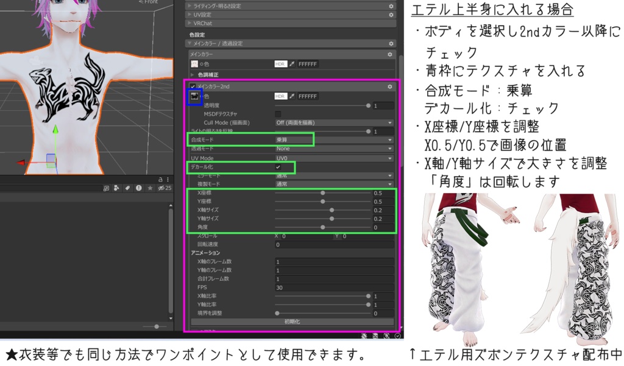
Task: Click the gear on ライティング・明るさ設定 header
Action: pyautogui.click(x=391, y=7)
